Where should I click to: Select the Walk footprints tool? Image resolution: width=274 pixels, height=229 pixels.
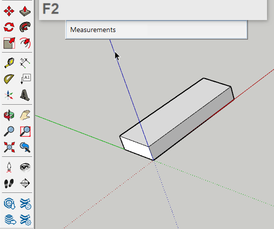point(9,183)
